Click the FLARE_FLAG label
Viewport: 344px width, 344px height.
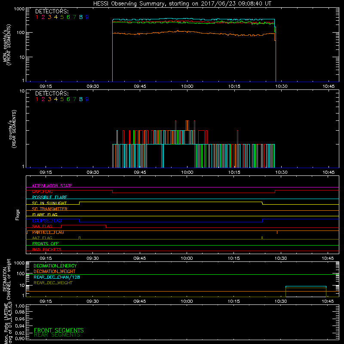45,215
